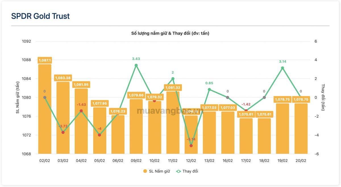This screenshot has height=187, width=341.
Task: Click the 1,077.95 value label
Action: pos(99,103)
